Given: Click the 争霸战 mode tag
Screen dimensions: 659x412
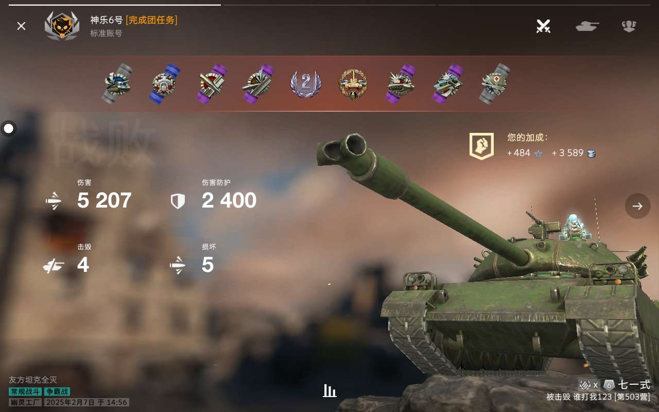Looking at the screenshot, I should pyautogui.click(x=57, y=391).
